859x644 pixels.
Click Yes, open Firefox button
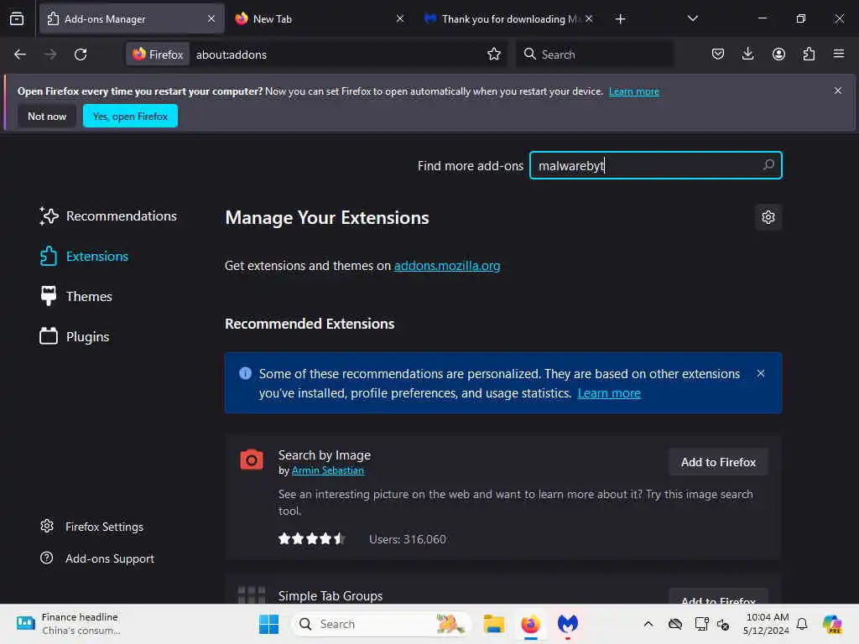pos(130,116)
